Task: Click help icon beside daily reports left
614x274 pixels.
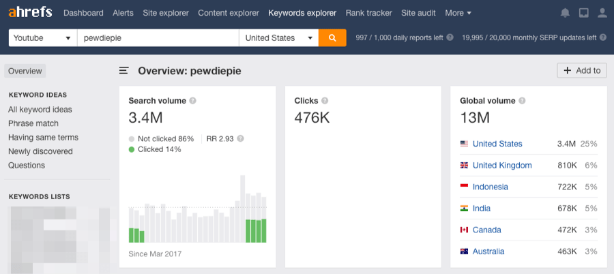Action: tap(450, 37)
